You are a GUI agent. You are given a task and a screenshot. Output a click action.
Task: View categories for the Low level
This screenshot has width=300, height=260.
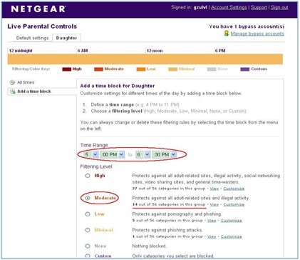coord(212,221)
